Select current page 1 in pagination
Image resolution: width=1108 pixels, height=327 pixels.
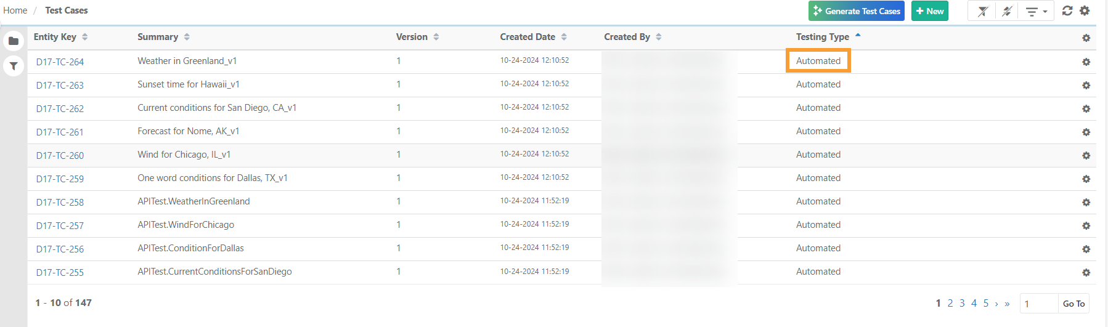938,303
